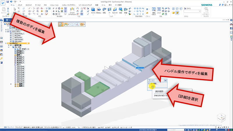Expand the 基準平面 tree node

tap(9, 45)
